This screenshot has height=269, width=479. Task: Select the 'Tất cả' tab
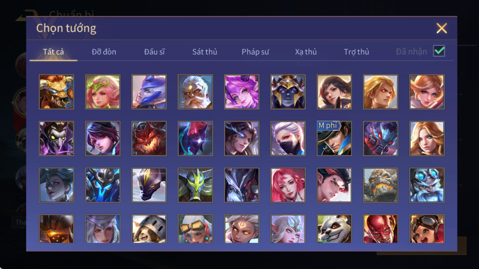54,52
